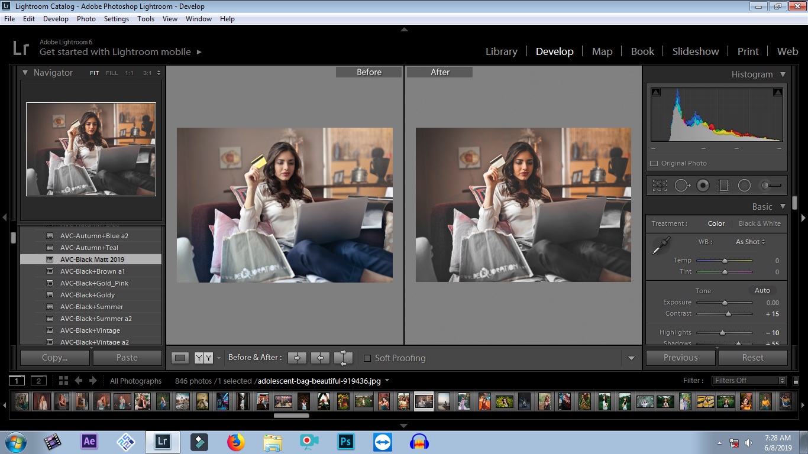Open Before/After view options arrow
The height and width of the screenshot is (454, 808).
tap(219, 358)
